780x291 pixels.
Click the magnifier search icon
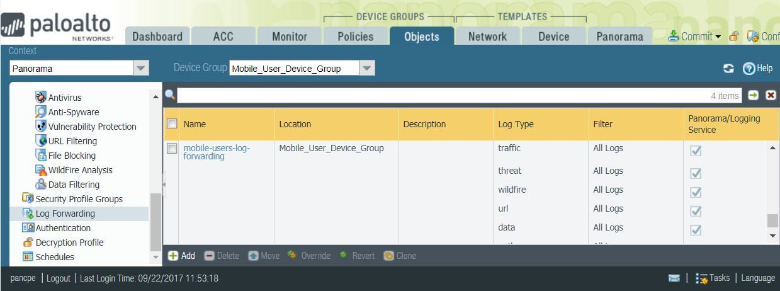click(x=170, y=95)
